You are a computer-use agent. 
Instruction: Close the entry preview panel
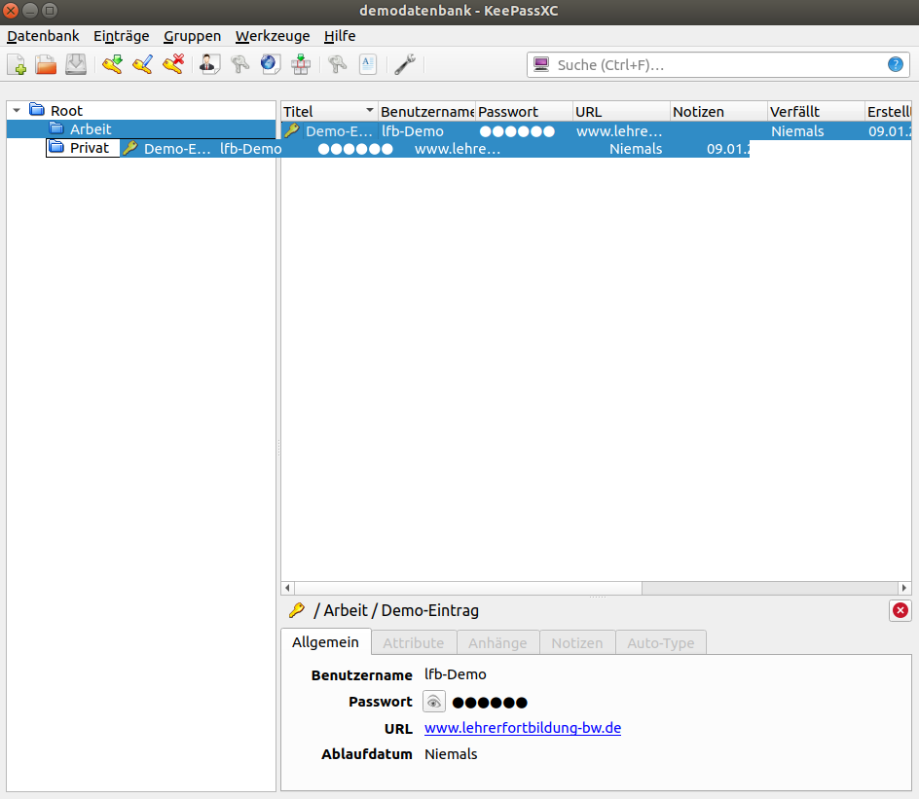tap(901, 610)
